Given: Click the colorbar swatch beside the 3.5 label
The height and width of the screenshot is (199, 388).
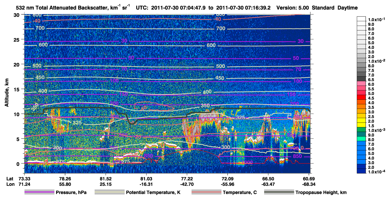Looking at the screenshot, I should point(361,107).
